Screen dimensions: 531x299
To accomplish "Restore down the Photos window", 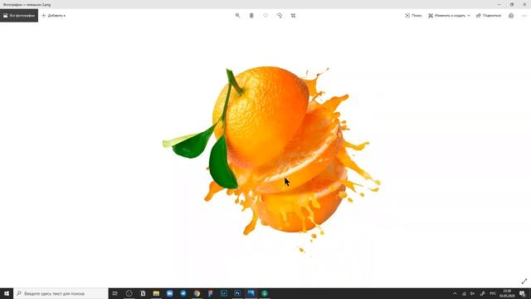I will [x=512, y=4].
